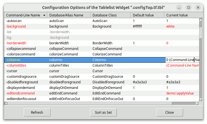207x124 pixels.
Task: Maximize the configuration options window
Action: (189, 7)
